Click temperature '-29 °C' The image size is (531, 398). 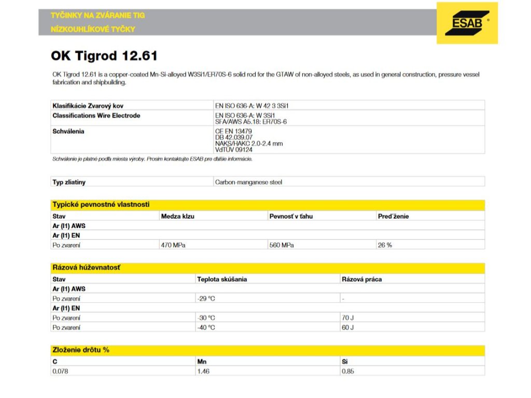pyautogui.click(x=206, y=298)
